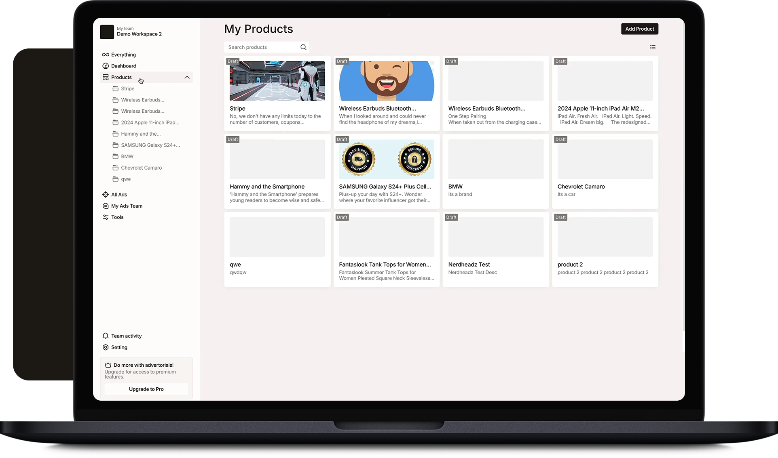Click the Dashboard gauge icon

click(x=106, y=66)
